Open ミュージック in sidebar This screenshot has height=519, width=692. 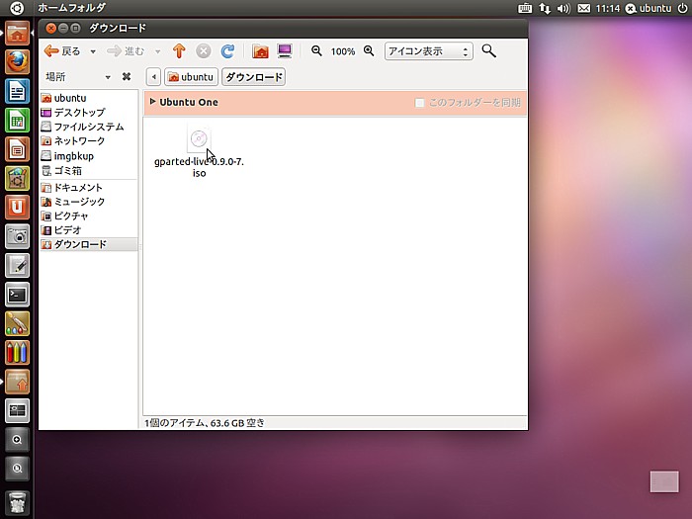coord(89,202)
